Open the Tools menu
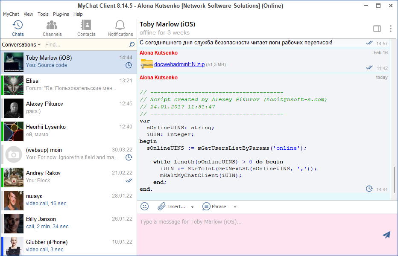 coord(43,14)
